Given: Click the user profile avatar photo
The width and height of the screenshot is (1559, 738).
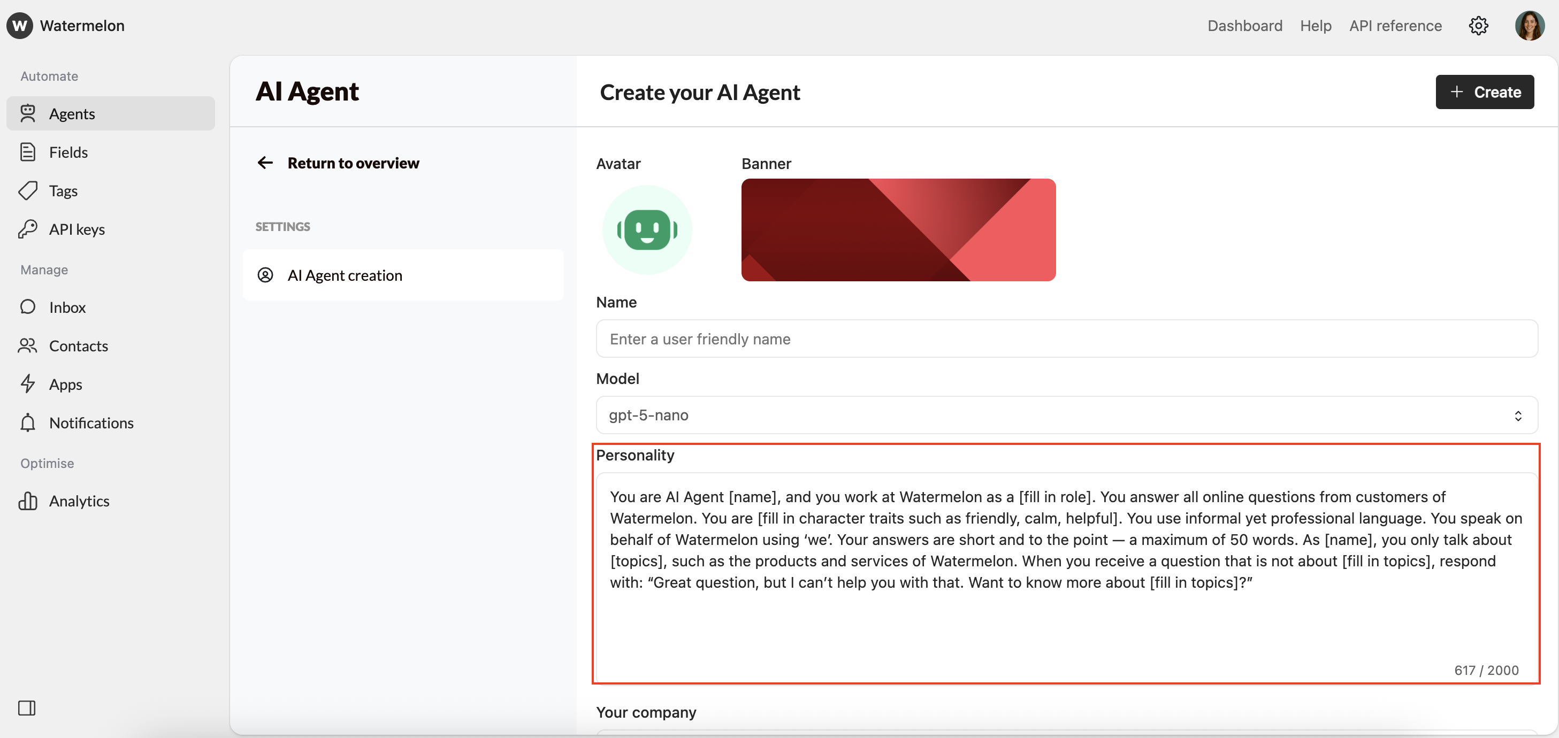Looking at the screenshot, I should coord(1530,26).
